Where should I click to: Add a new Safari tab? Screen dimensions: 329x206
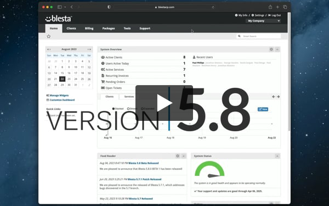(x=277, y=7)
